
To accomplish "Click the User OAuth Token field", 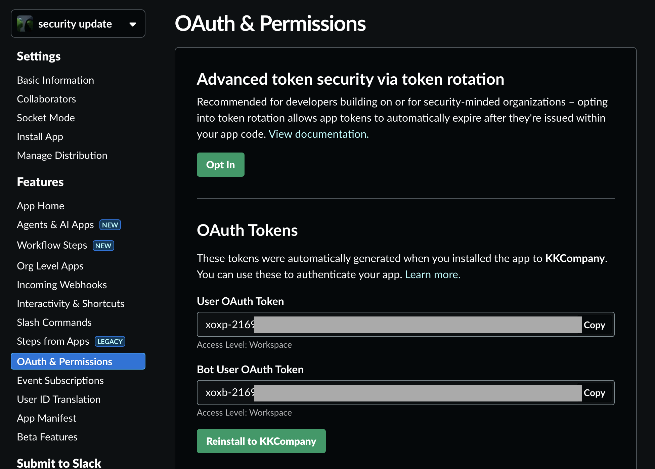I will 405,325.
